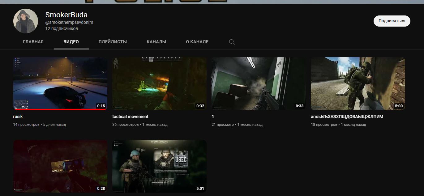Open the 5:00 soldier video thumbnail
The image size is (424, 196).
click(x=358, y=83)
